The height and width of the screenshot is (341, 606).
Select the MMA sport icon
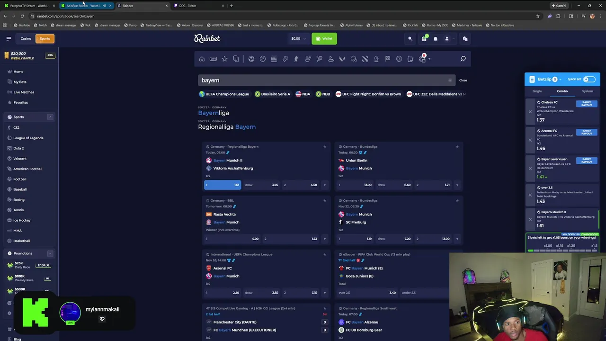[x=274, y=59]
